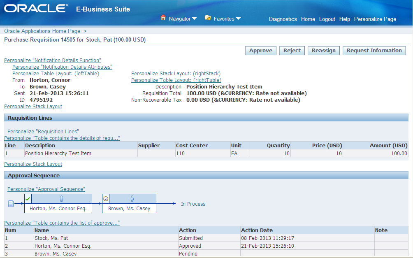Click the cost center value 110
Viewport: 413px width, 258px height.
(180, 153)
